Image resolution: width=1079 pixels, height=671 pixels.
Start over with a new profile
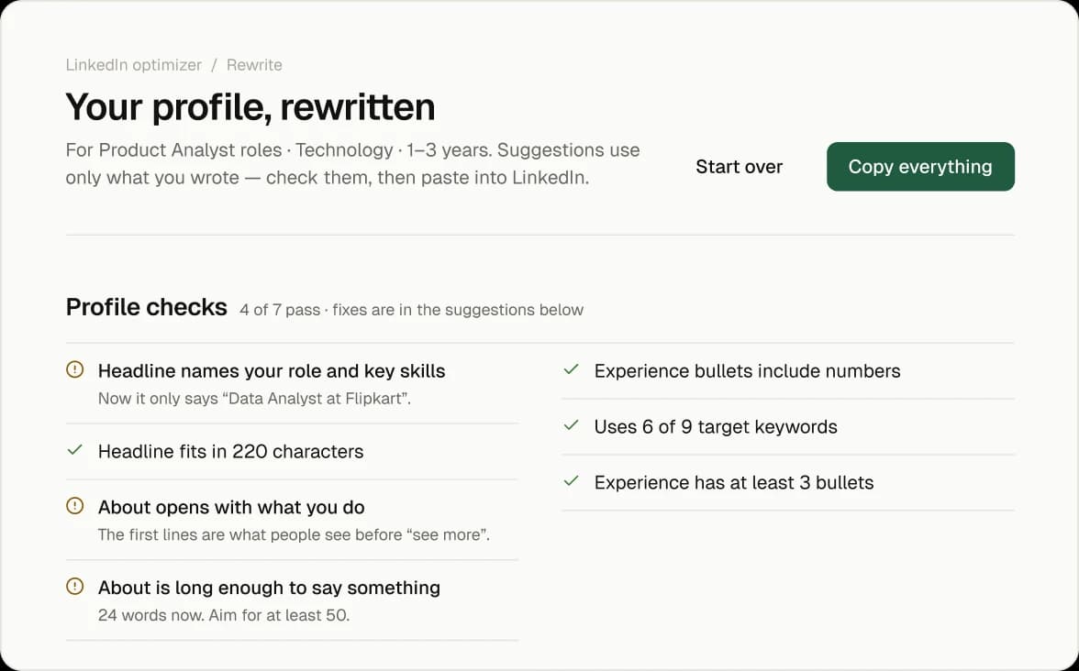click(740, 167)
